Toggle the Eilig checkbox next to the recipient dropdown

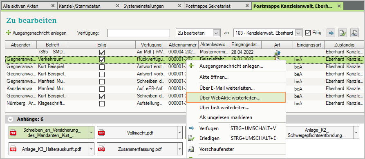[x=308, y=33]
